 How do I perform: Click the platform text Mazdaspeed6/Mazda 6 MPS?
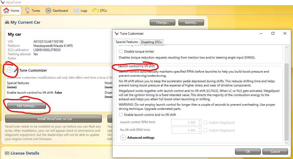53,46
